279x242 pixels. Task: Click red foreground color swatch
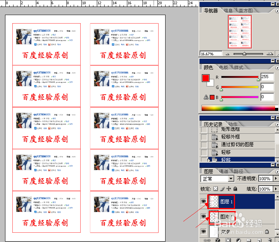(206, 78)
